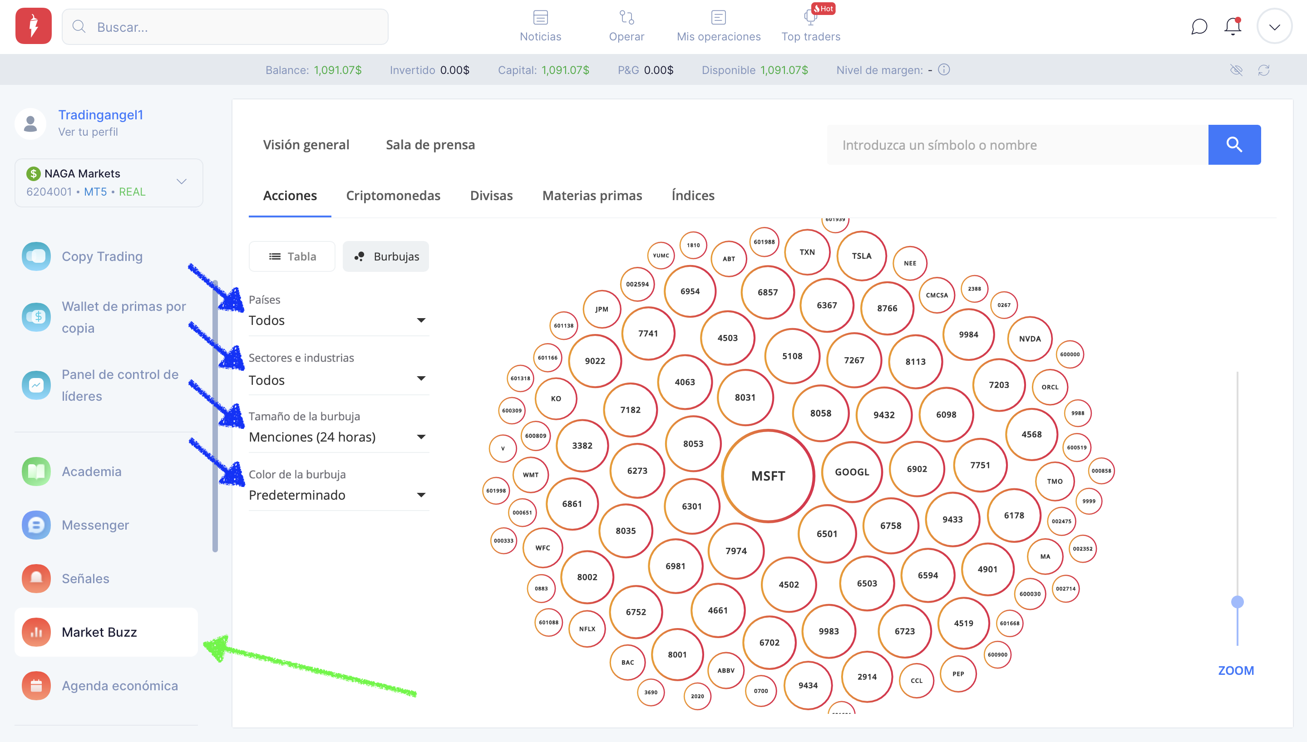Open Copy Trading from the sidebar
Viewport: 1307px width, 742px height.
101,256
